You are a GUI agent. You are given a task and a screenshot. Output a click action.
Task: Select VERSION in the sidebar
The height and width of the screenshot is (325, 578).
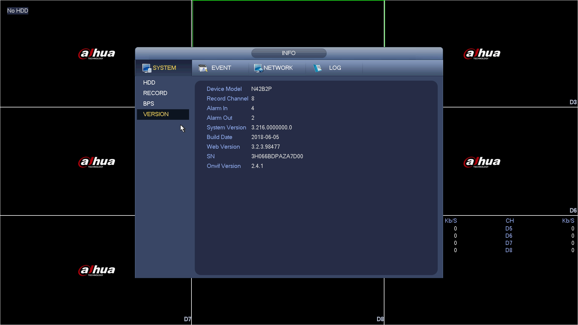(156, 114)
